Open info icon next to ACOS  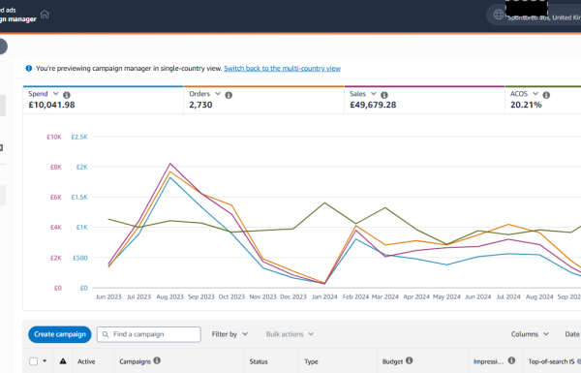point(546,95)
